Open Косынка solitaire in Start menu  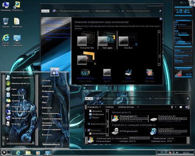[x=16, y=124]
